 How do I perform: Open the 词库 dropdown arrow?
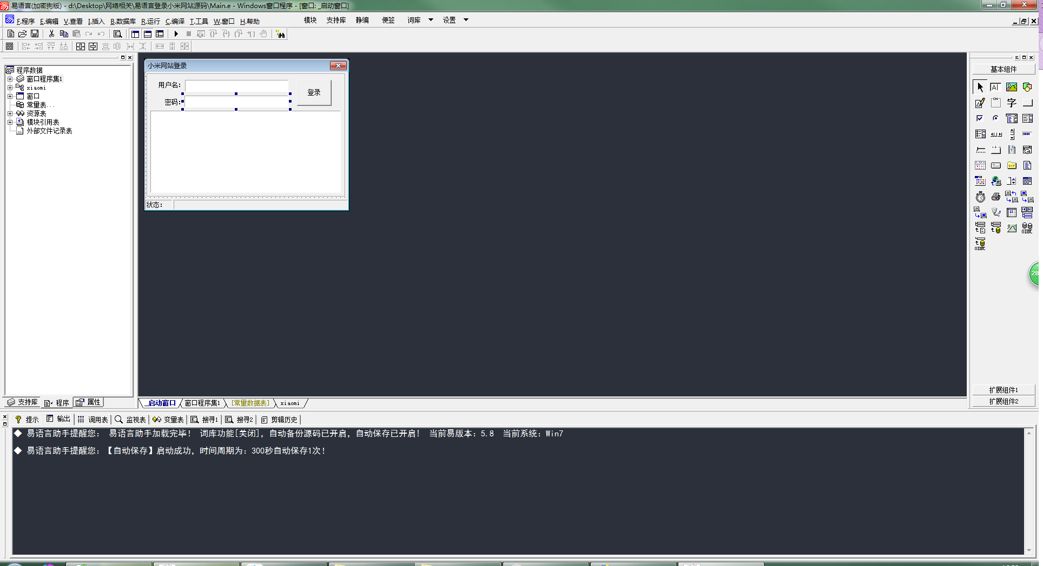coord(431,20)
